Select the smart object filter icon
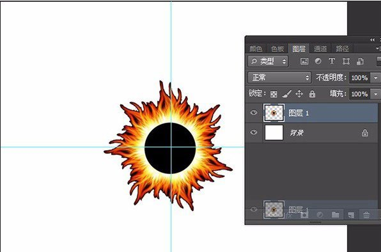The height and width of the screenshot is (252, 381). click(x=360, y=61)
